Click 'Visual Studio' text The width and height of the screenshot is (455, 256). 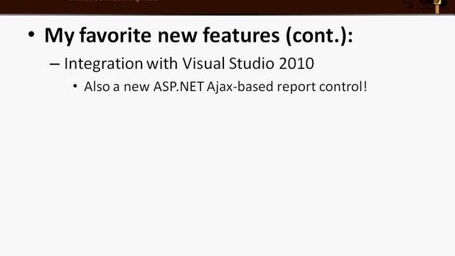pos(228,63)
